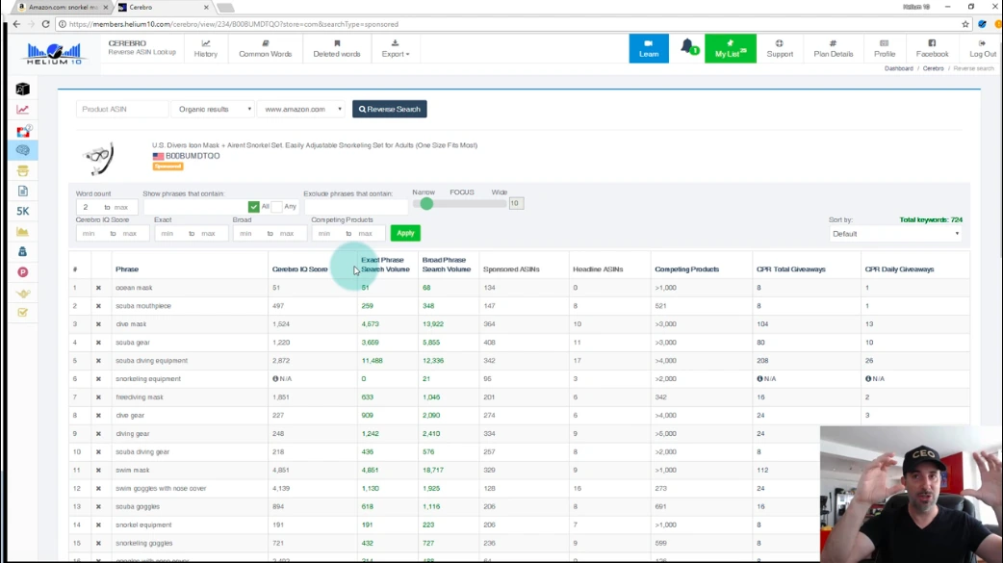Open the 5K checker sidebar icon
The width and height of the screenshot is (1003, 563).
(x=22, y=211)
